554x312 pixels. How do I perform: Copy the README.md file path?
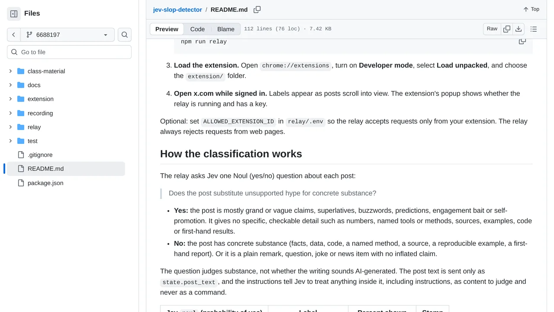point(257,10)
